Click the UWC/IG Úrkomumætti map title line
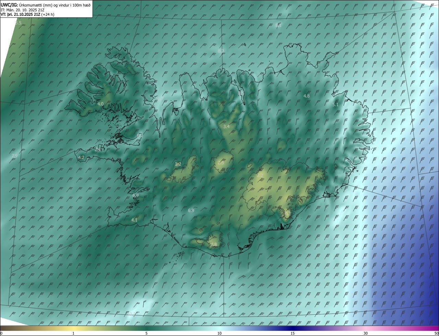The image size is (439, 336). 46,5
